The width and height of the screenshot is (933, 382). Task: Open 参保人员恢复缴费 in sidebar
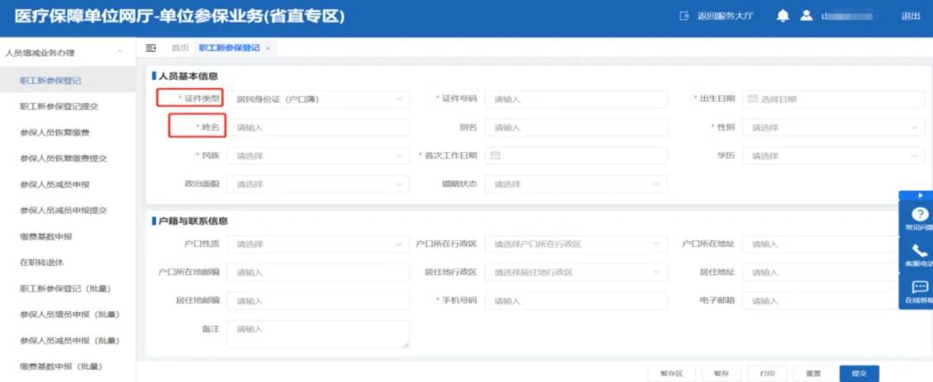(54, 132)
